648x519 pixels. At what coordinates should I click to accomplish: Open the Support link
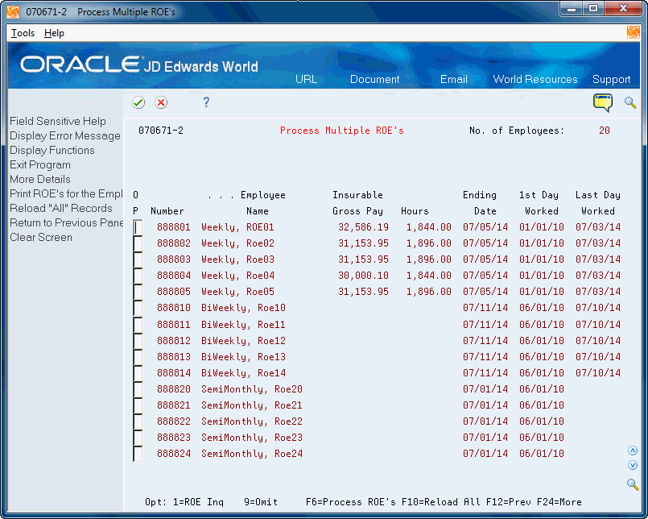tap(611, 79)
